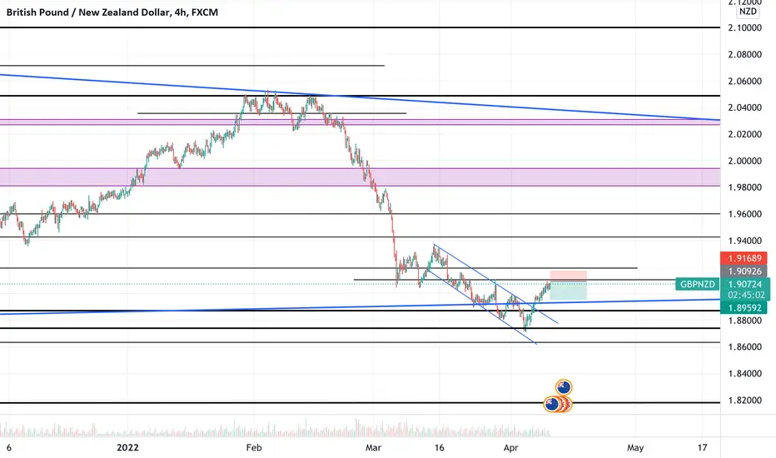Viewport: 776px width, 458px height.
Task: Click the 16 label on the time axis
Action: (x=439, y=448)
